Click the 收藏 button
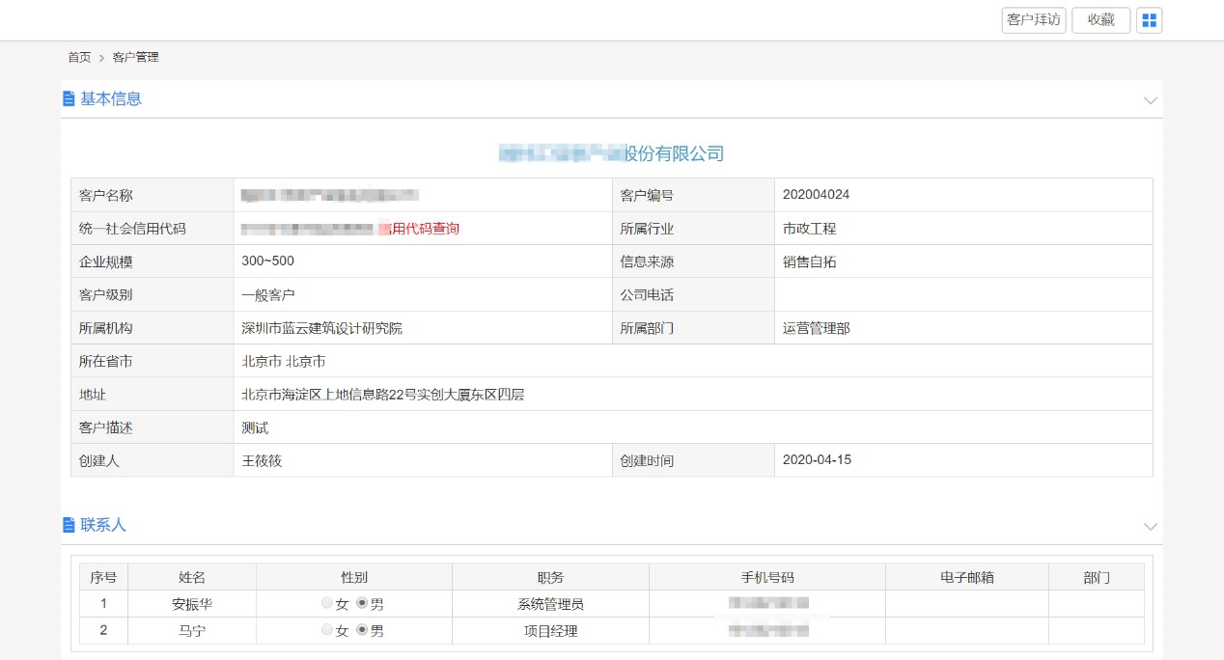Image resolution: width=1224 pixels, height=660 pixels. tap(1100, 20)
